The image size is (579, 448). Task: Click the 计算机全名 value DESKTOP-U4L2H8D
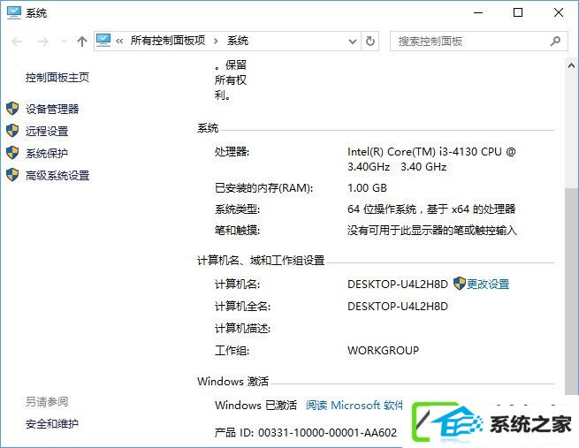397,307
